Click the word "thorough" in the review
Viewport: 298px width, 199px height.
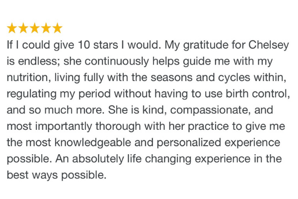coord(118,127)
